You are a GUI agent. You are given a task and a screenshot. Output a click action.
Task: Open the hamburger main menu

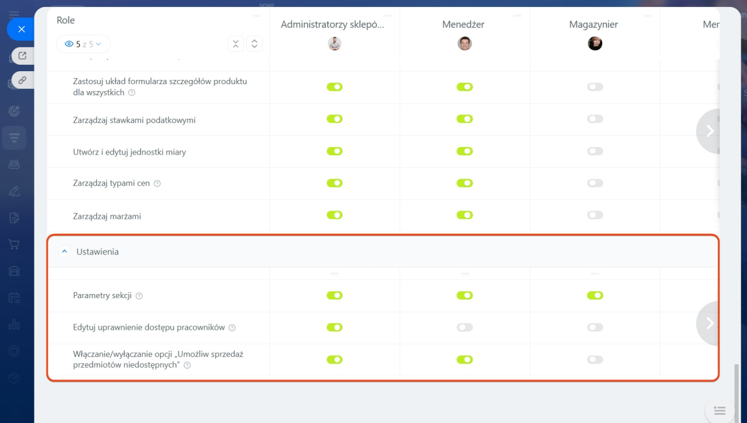tap(14, 15)
